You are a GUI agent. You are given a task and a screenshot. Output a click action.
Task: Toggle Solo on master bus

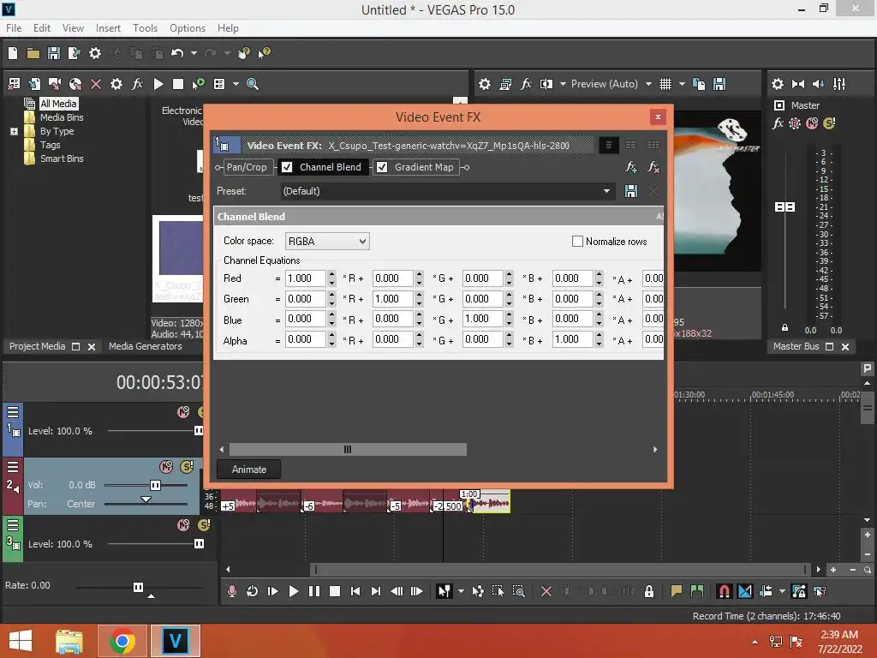point(829,123)
